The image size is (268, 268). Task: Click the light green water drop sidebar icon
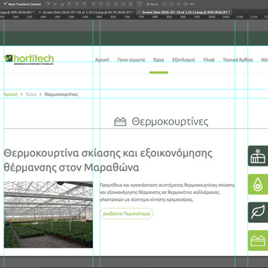point(258,184)
